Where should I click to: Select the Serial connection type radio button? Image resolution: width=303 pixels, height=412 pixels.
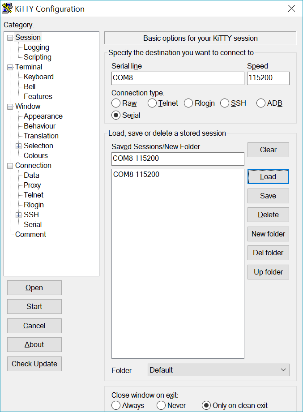(x=116, y=115)
